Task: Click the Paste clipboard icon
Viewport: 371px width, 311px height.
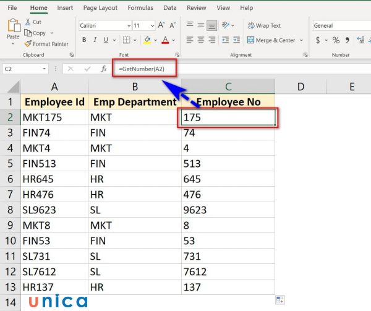Action: (14, 25)
